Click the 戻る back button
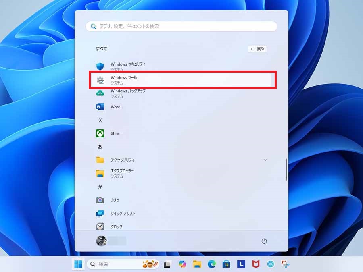The height and width of the screenshot is (272, 363). tap(257, 49)
